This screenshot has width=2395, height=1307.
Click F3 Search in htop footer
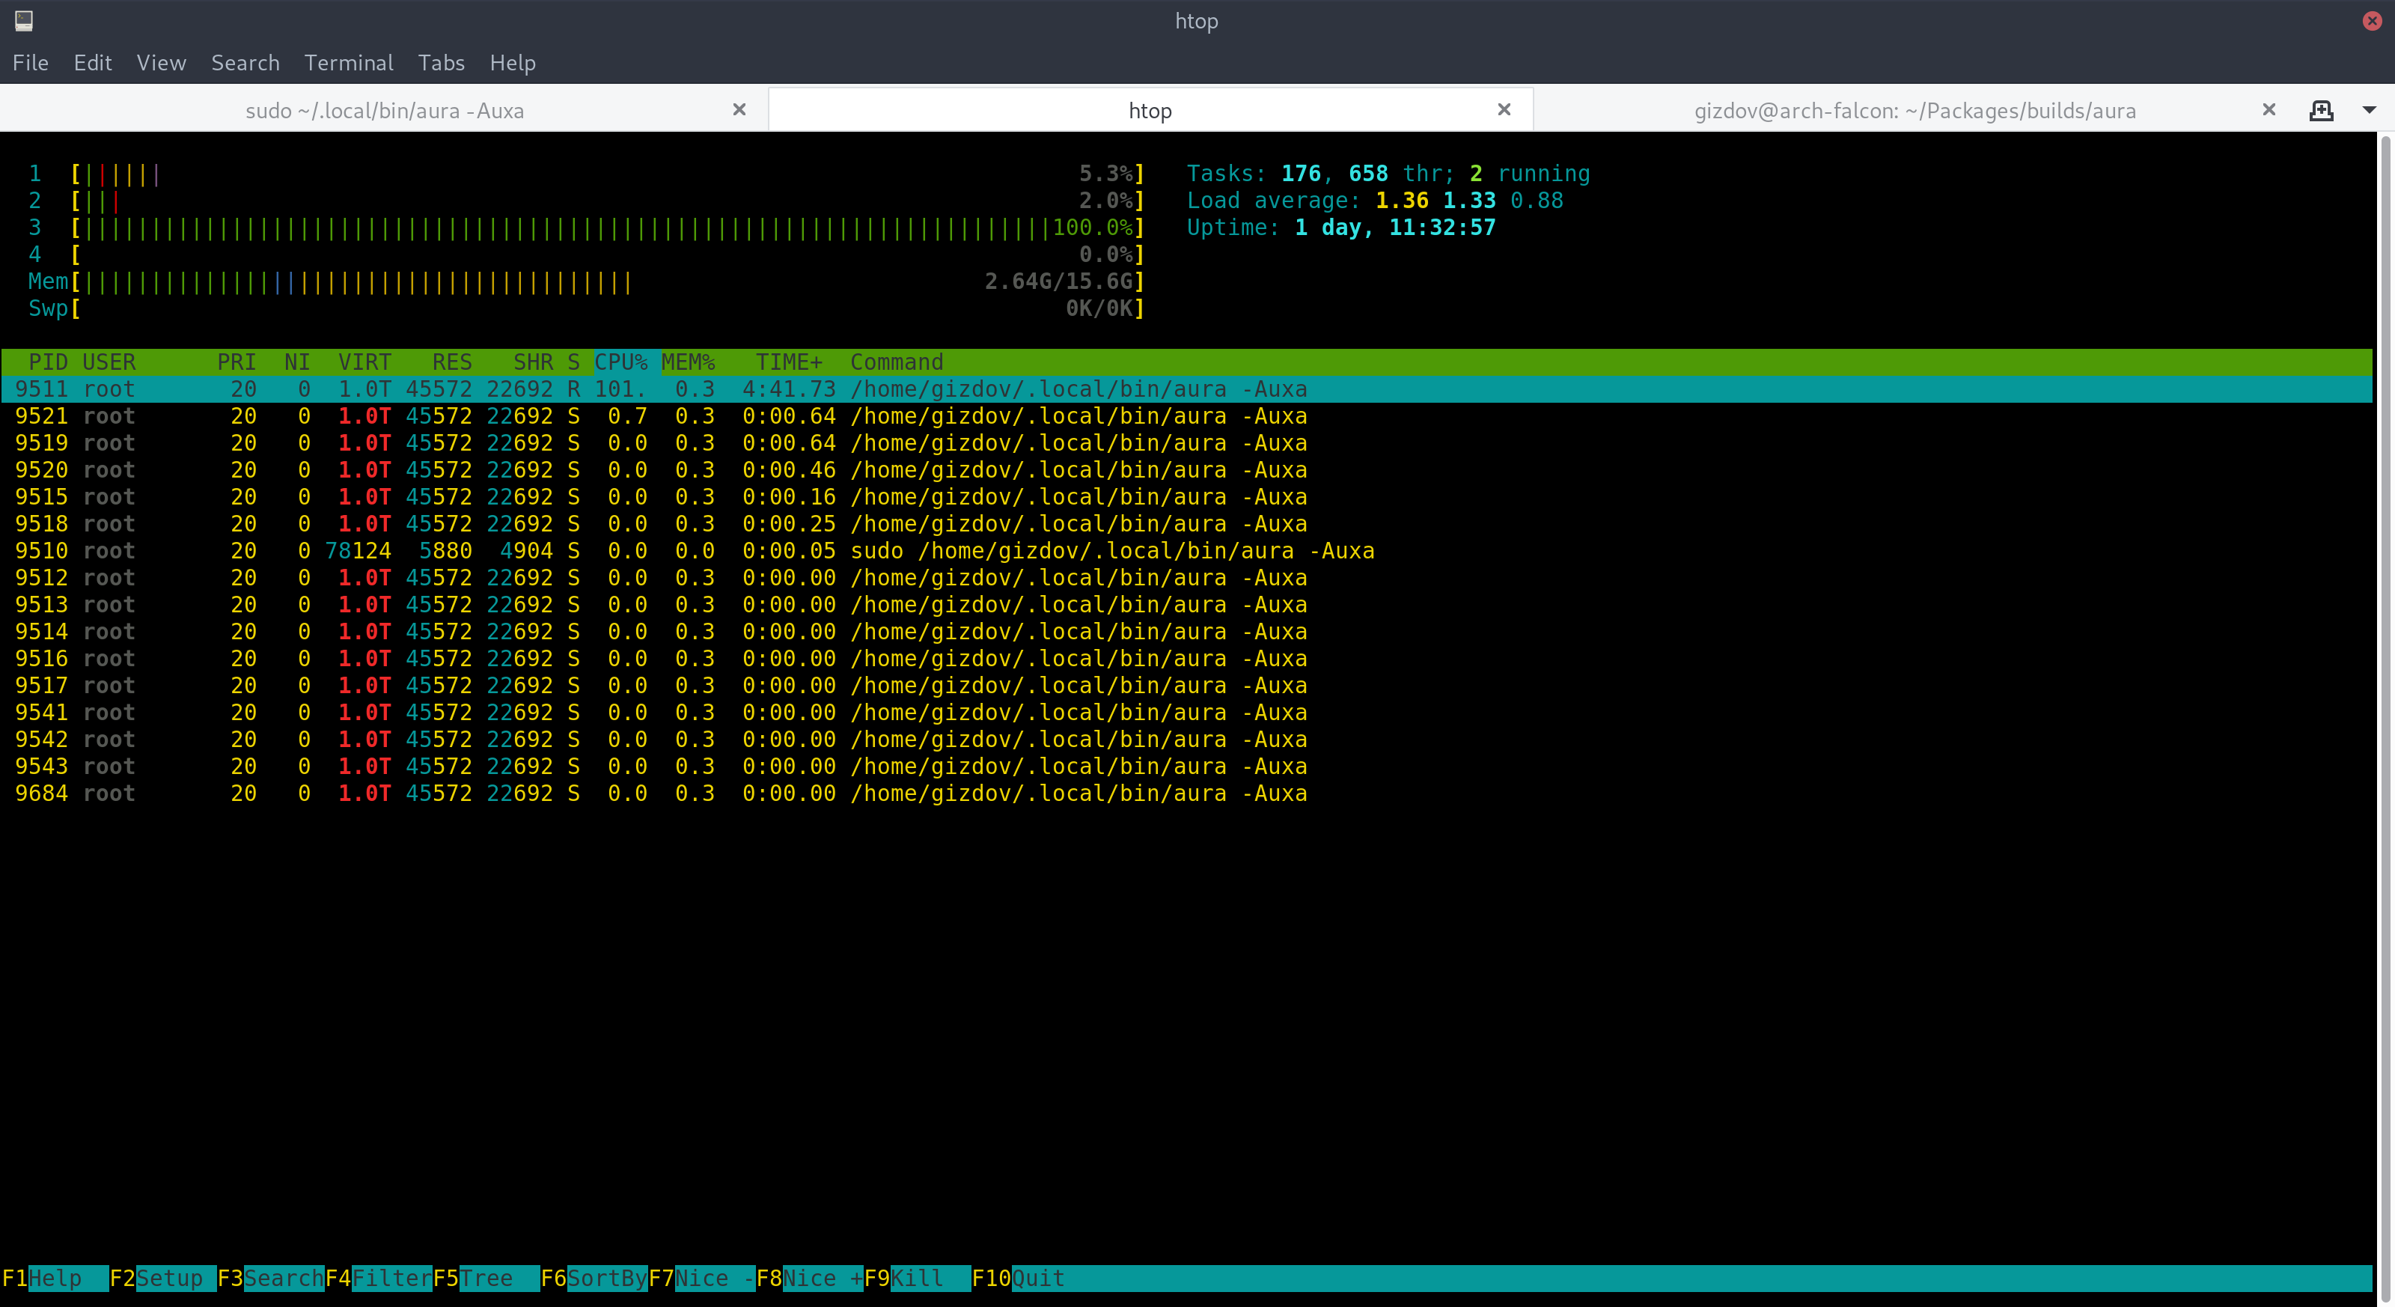click(x=270, y=1279)
